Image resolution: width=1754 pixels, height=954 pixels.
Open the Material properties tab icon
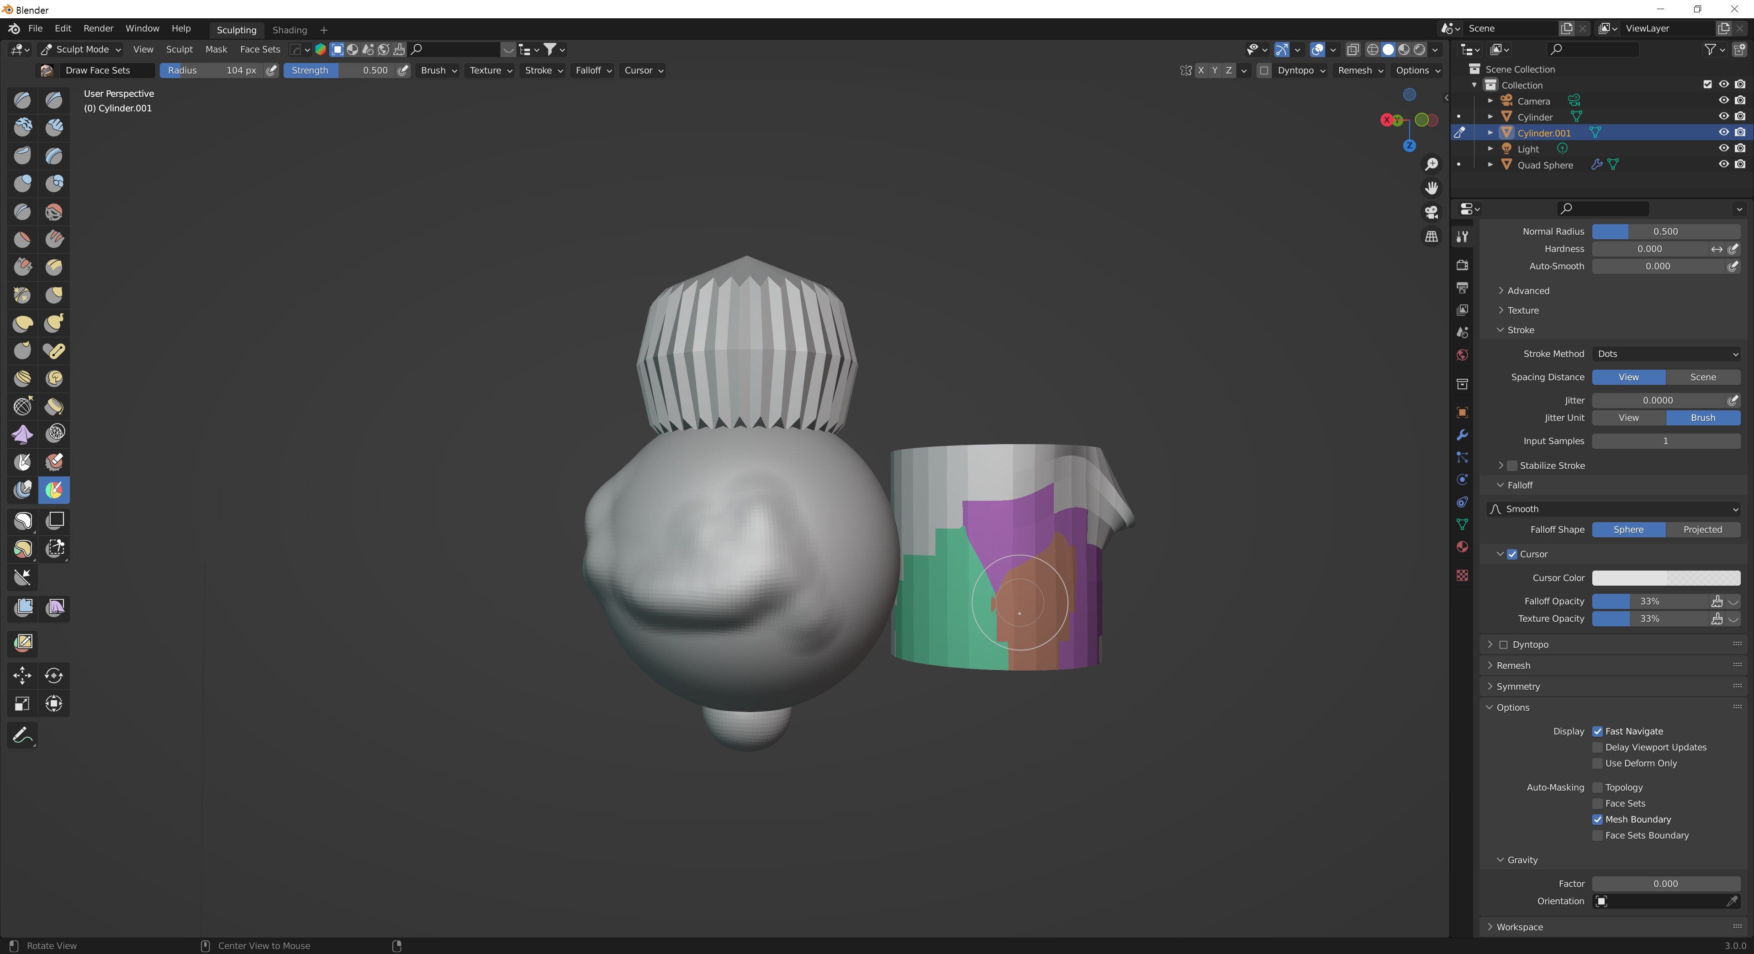coord(1462,547)
